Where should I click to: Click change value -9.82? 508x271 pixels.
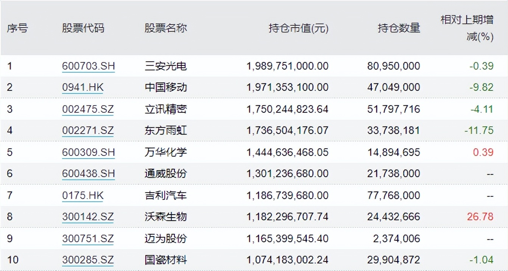click(x=482, y=87)
